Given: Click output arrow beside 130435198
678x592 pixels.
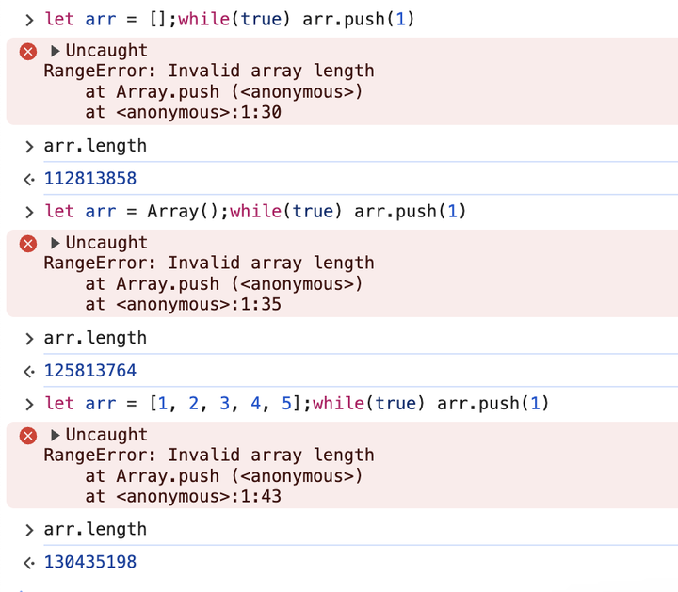Looking at the screenshot, I should pos(29,563).
